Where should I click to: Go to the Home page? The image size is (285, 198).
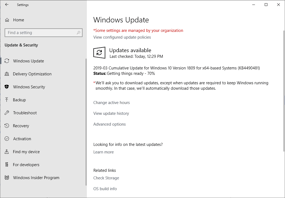pos(18,20)
